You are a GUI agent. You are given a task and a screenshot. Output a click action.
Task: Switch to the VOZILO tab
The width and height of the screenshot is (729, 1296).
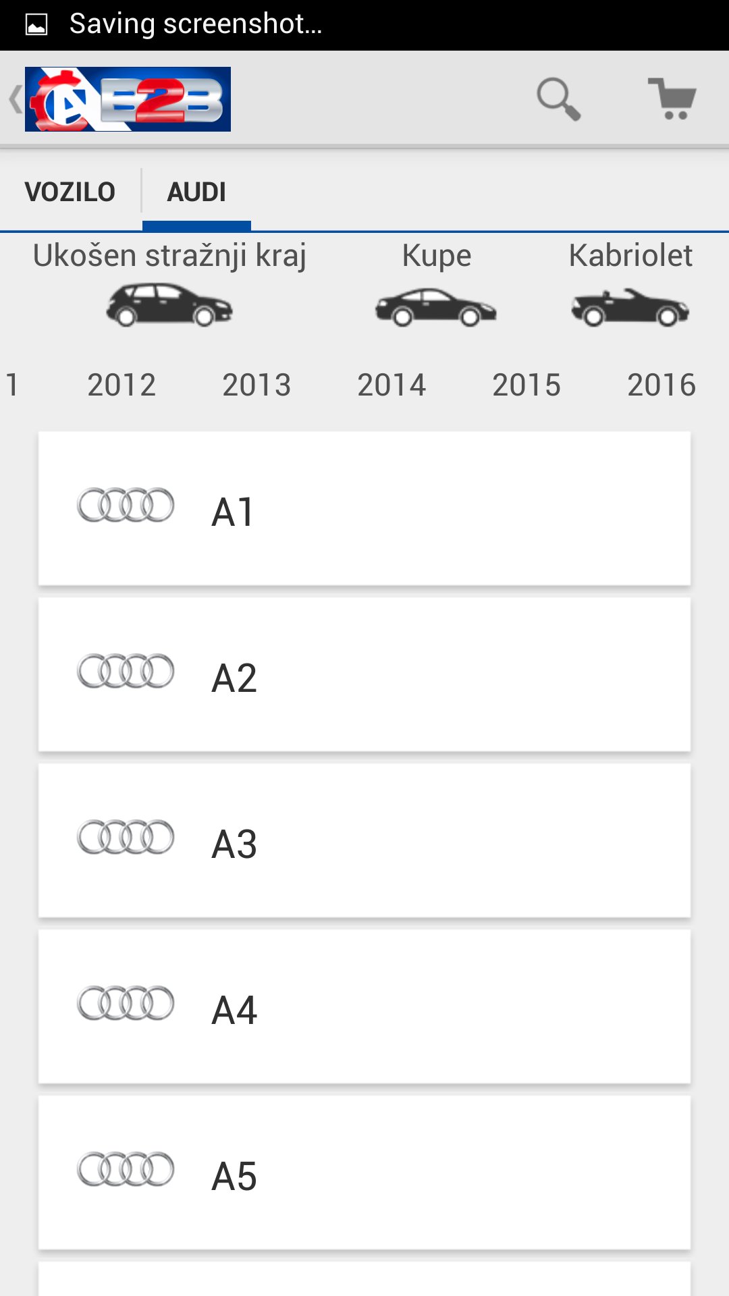click(x=70, y=192)
